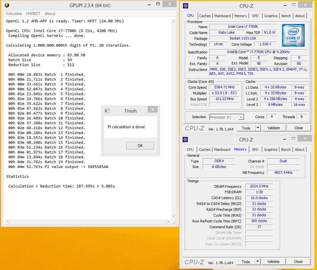317x270 pixels.
Task: Close the Finish dialog with X
Action: coord(153,109)
